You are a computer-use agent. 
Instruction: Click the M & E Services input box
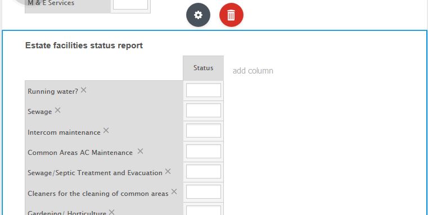130,4
